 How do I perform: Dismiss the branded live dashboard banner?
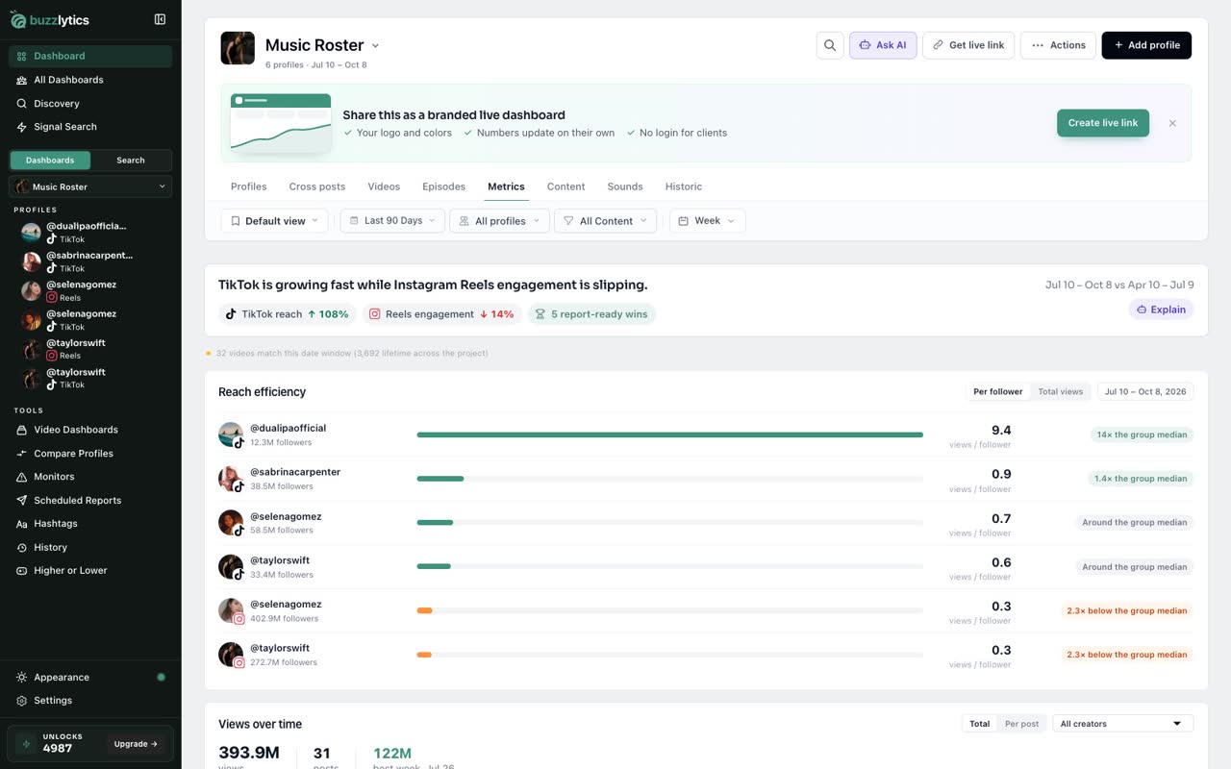(x=1172, y=123)
